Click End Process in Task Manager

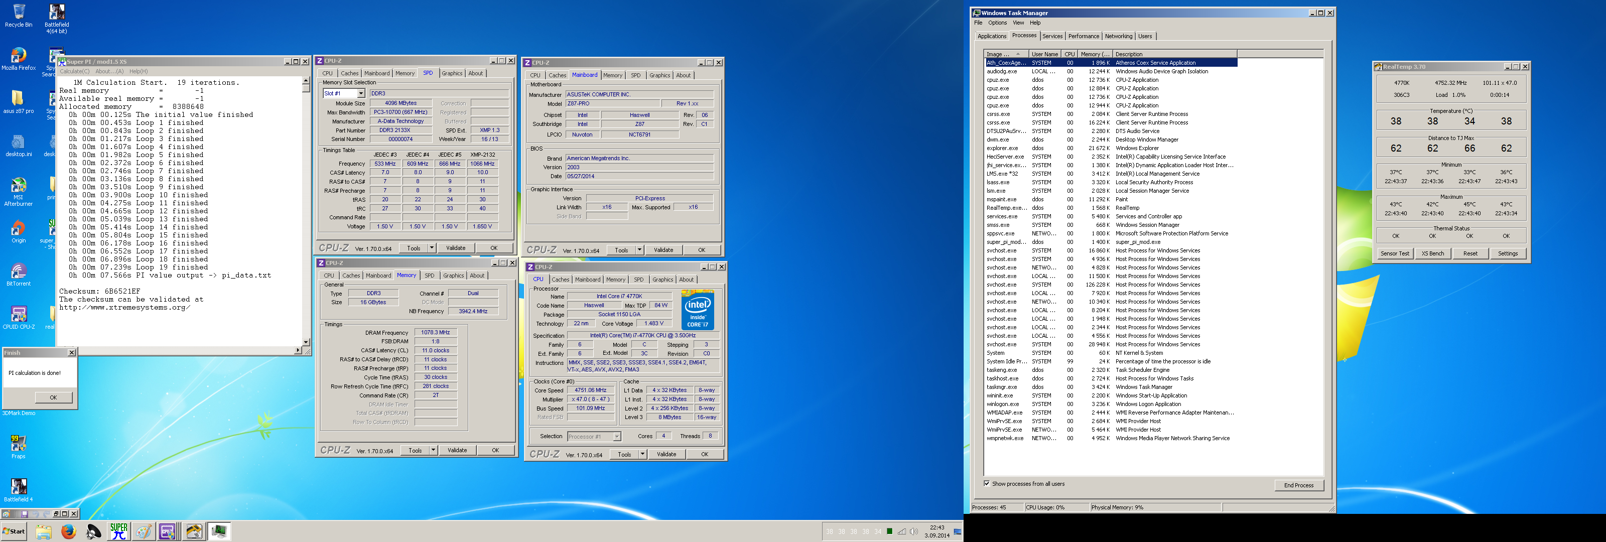[x=1299, y=485]
